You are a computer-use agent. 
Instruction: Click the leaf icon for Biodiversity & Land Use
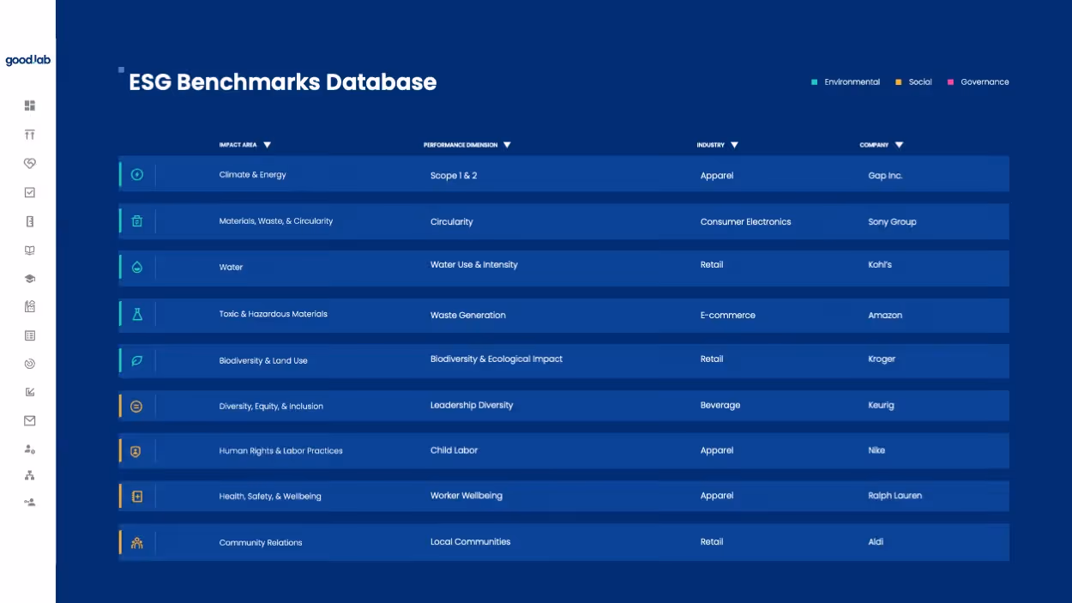click(x=136, y=360)
